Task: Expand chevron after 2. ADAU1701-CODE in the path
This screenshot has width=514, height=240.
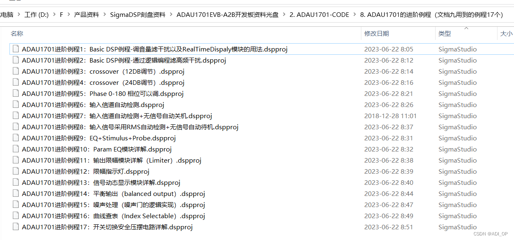Action: click(355, 14)
